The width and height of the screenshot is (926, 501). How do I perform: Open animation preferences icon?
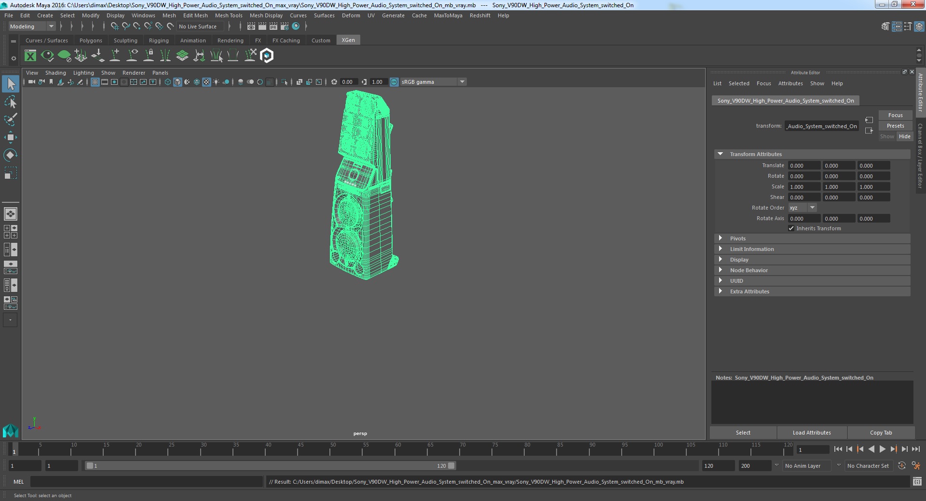click(916, 466)
